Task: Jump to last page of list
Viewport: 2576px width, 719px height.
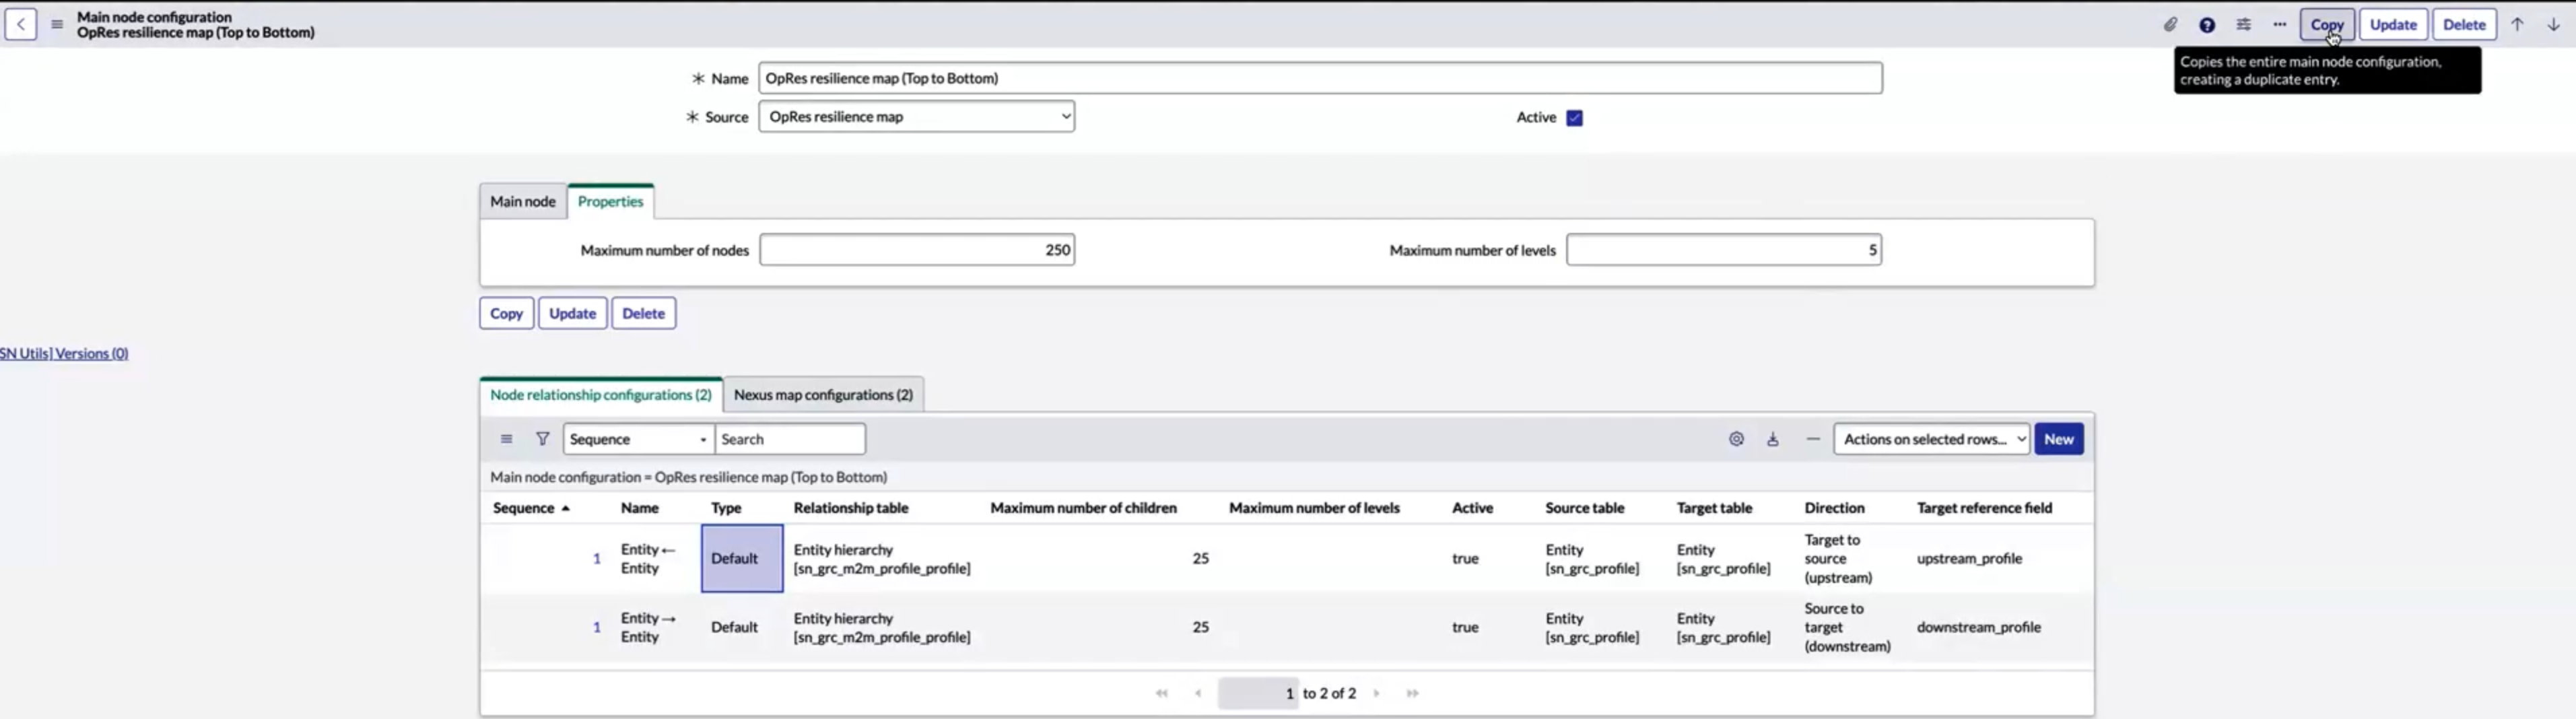Action: (x=1412, y=693)
